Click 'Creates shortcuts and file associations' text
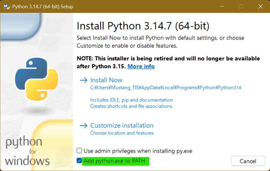270x171 pixels. 131,106
